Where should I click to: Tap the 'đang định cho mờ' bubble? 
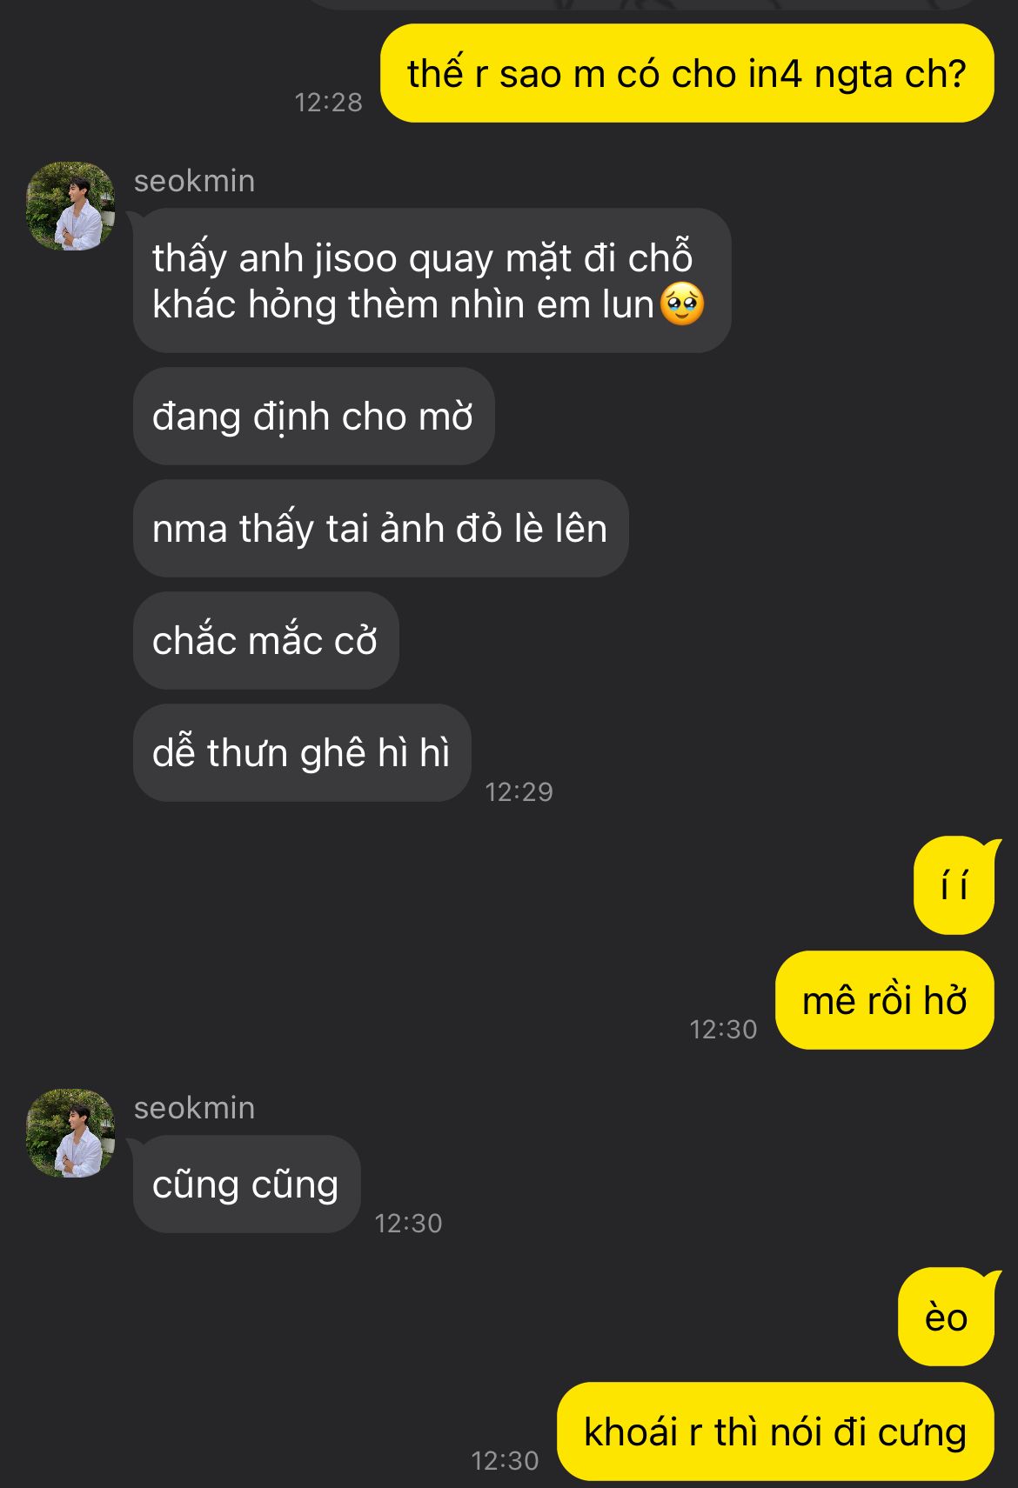coord(313,417)
